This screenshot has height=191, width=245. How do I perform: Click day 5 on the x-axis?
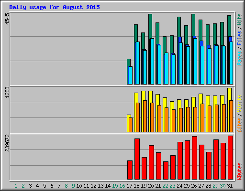click(x=45, y=186)
